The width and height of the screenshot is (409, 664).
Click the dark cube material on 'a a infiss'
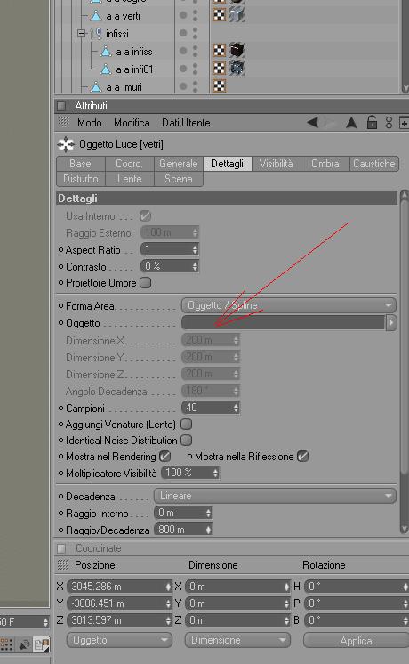coord(237,51)
